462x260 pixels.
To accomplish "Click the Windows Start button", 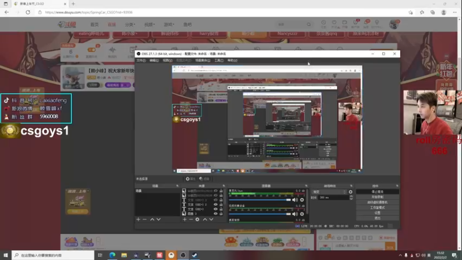I will point(6,255).
